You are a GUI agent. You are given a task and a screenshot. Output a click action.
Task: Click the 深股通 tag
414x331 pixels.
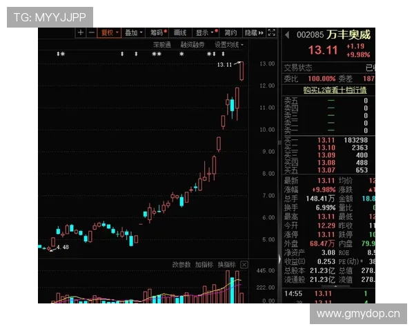162,45
